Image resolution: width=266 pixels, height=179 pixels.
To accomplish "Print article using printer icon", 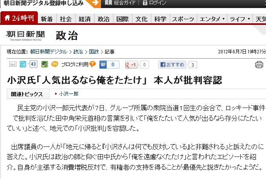I will point(259,65).
